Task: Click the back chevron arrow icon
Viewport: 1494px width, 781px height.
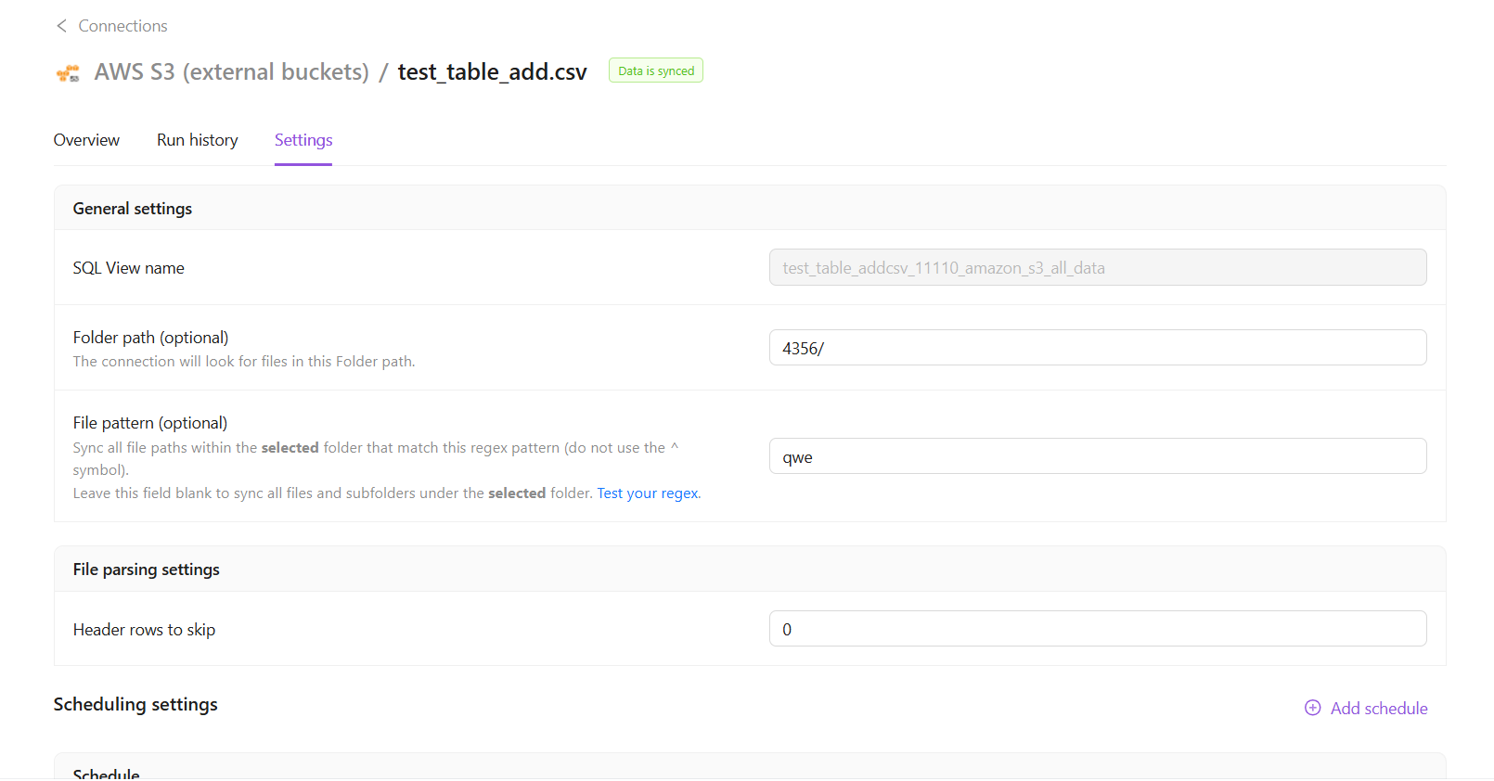Action: (61, 26)
